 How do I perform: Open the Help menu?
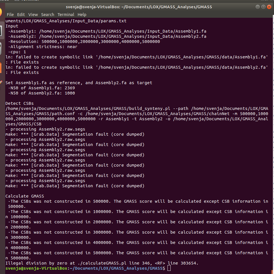coord(82,14)
